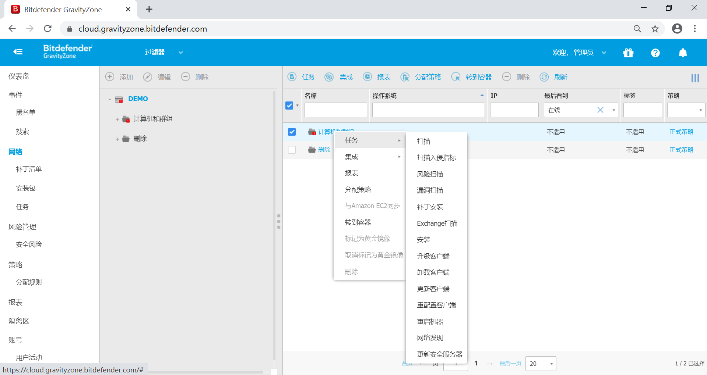The width and height of the screenshot is (707, 375).
Task: Open the column chooser bars icon
Action: [x=695, y=78]
